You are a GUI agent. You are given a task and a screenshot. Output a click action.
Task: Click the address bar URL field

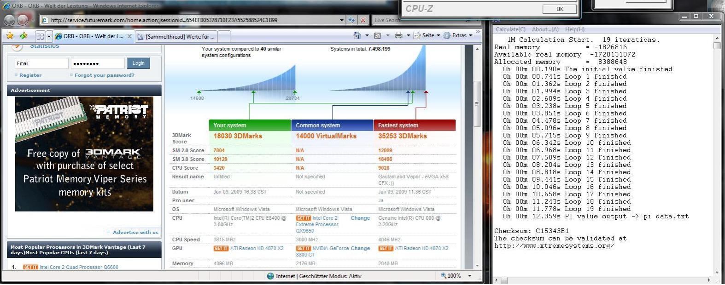click(x=189, y=20)
